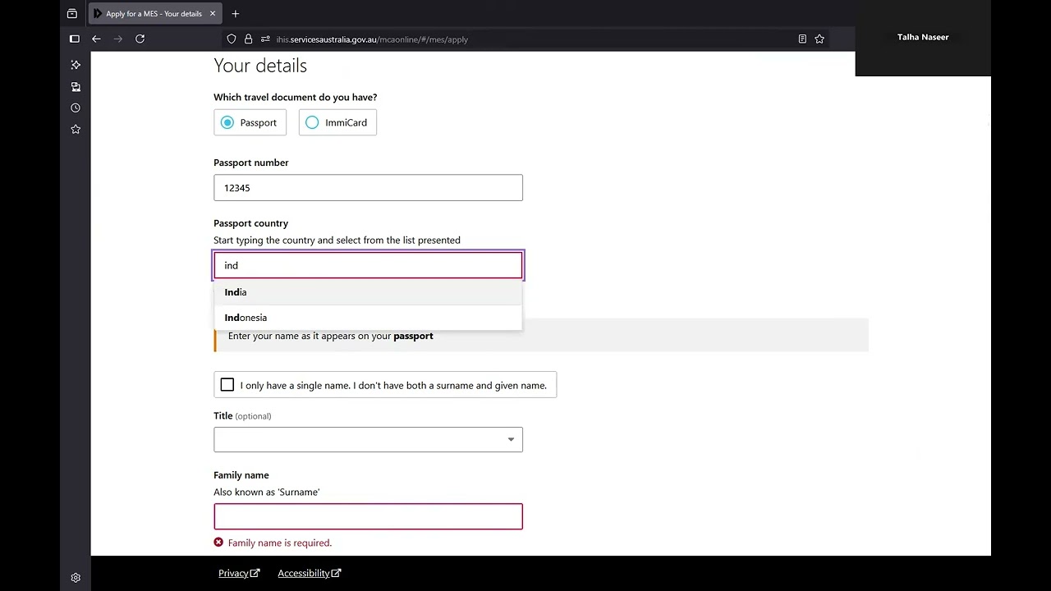Click the Passport number field
Screen dimensions: 1051x591
(368, 188)
